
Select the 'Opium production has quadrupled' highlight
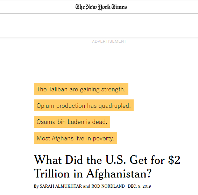(84, 105)
